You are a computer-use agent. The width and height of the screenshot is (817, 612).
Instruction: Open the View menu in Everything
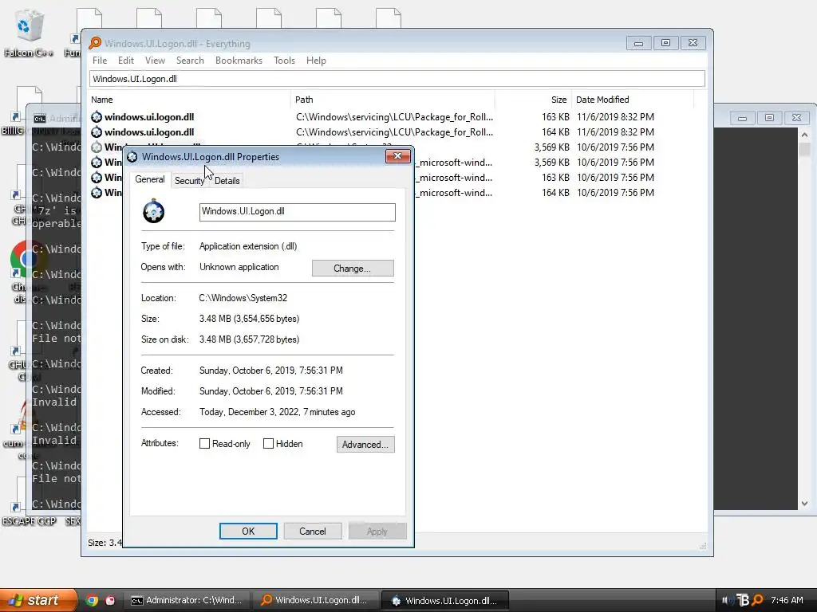[155, 61]
